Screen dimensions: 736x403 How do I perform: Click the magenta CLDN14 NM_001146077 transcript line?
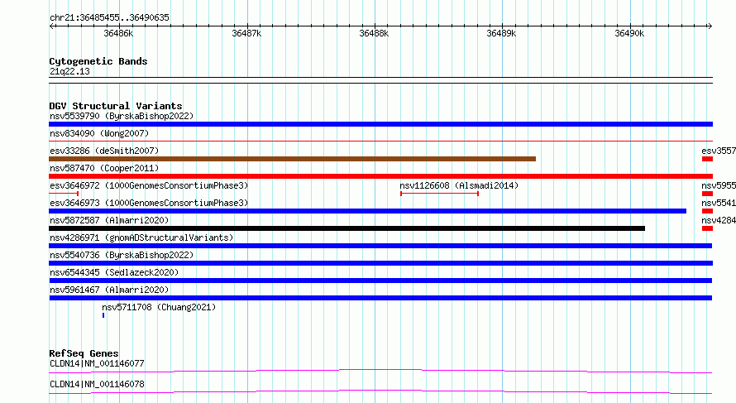(x=380, y=371)
